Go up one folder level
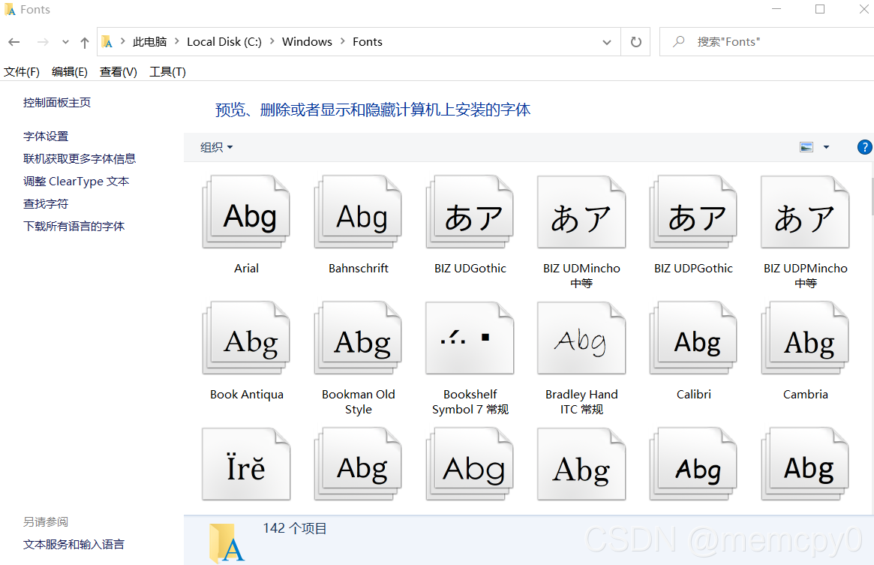This screenshot has height=565, width=874. coord(85,42)
